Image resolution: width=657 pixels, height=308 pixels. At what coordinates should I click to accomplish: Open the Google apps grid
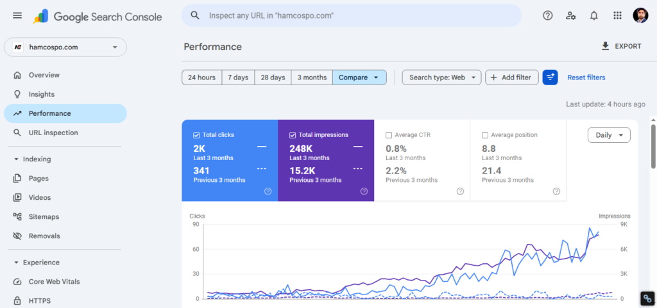617,15
